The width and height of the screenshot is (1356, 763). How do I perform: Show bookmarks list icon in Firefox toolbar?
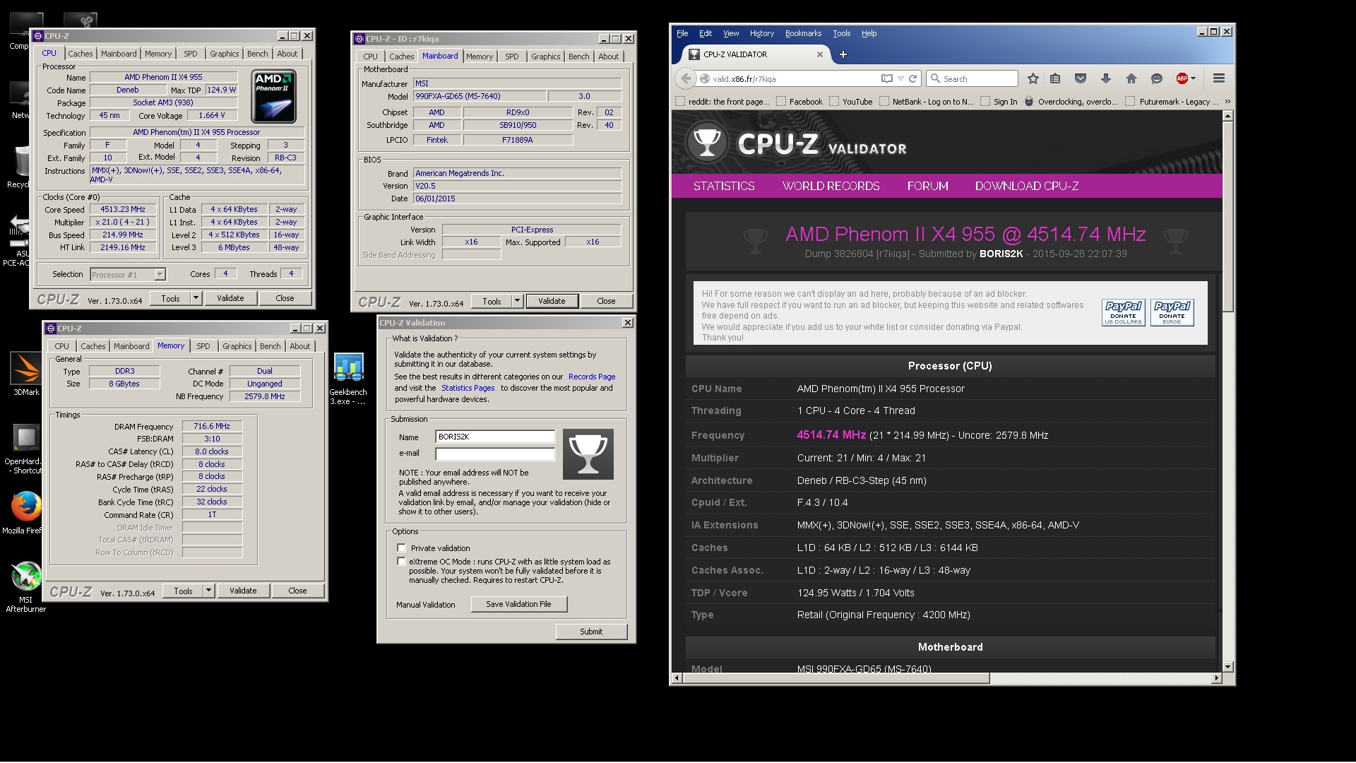coord(1055,78)
